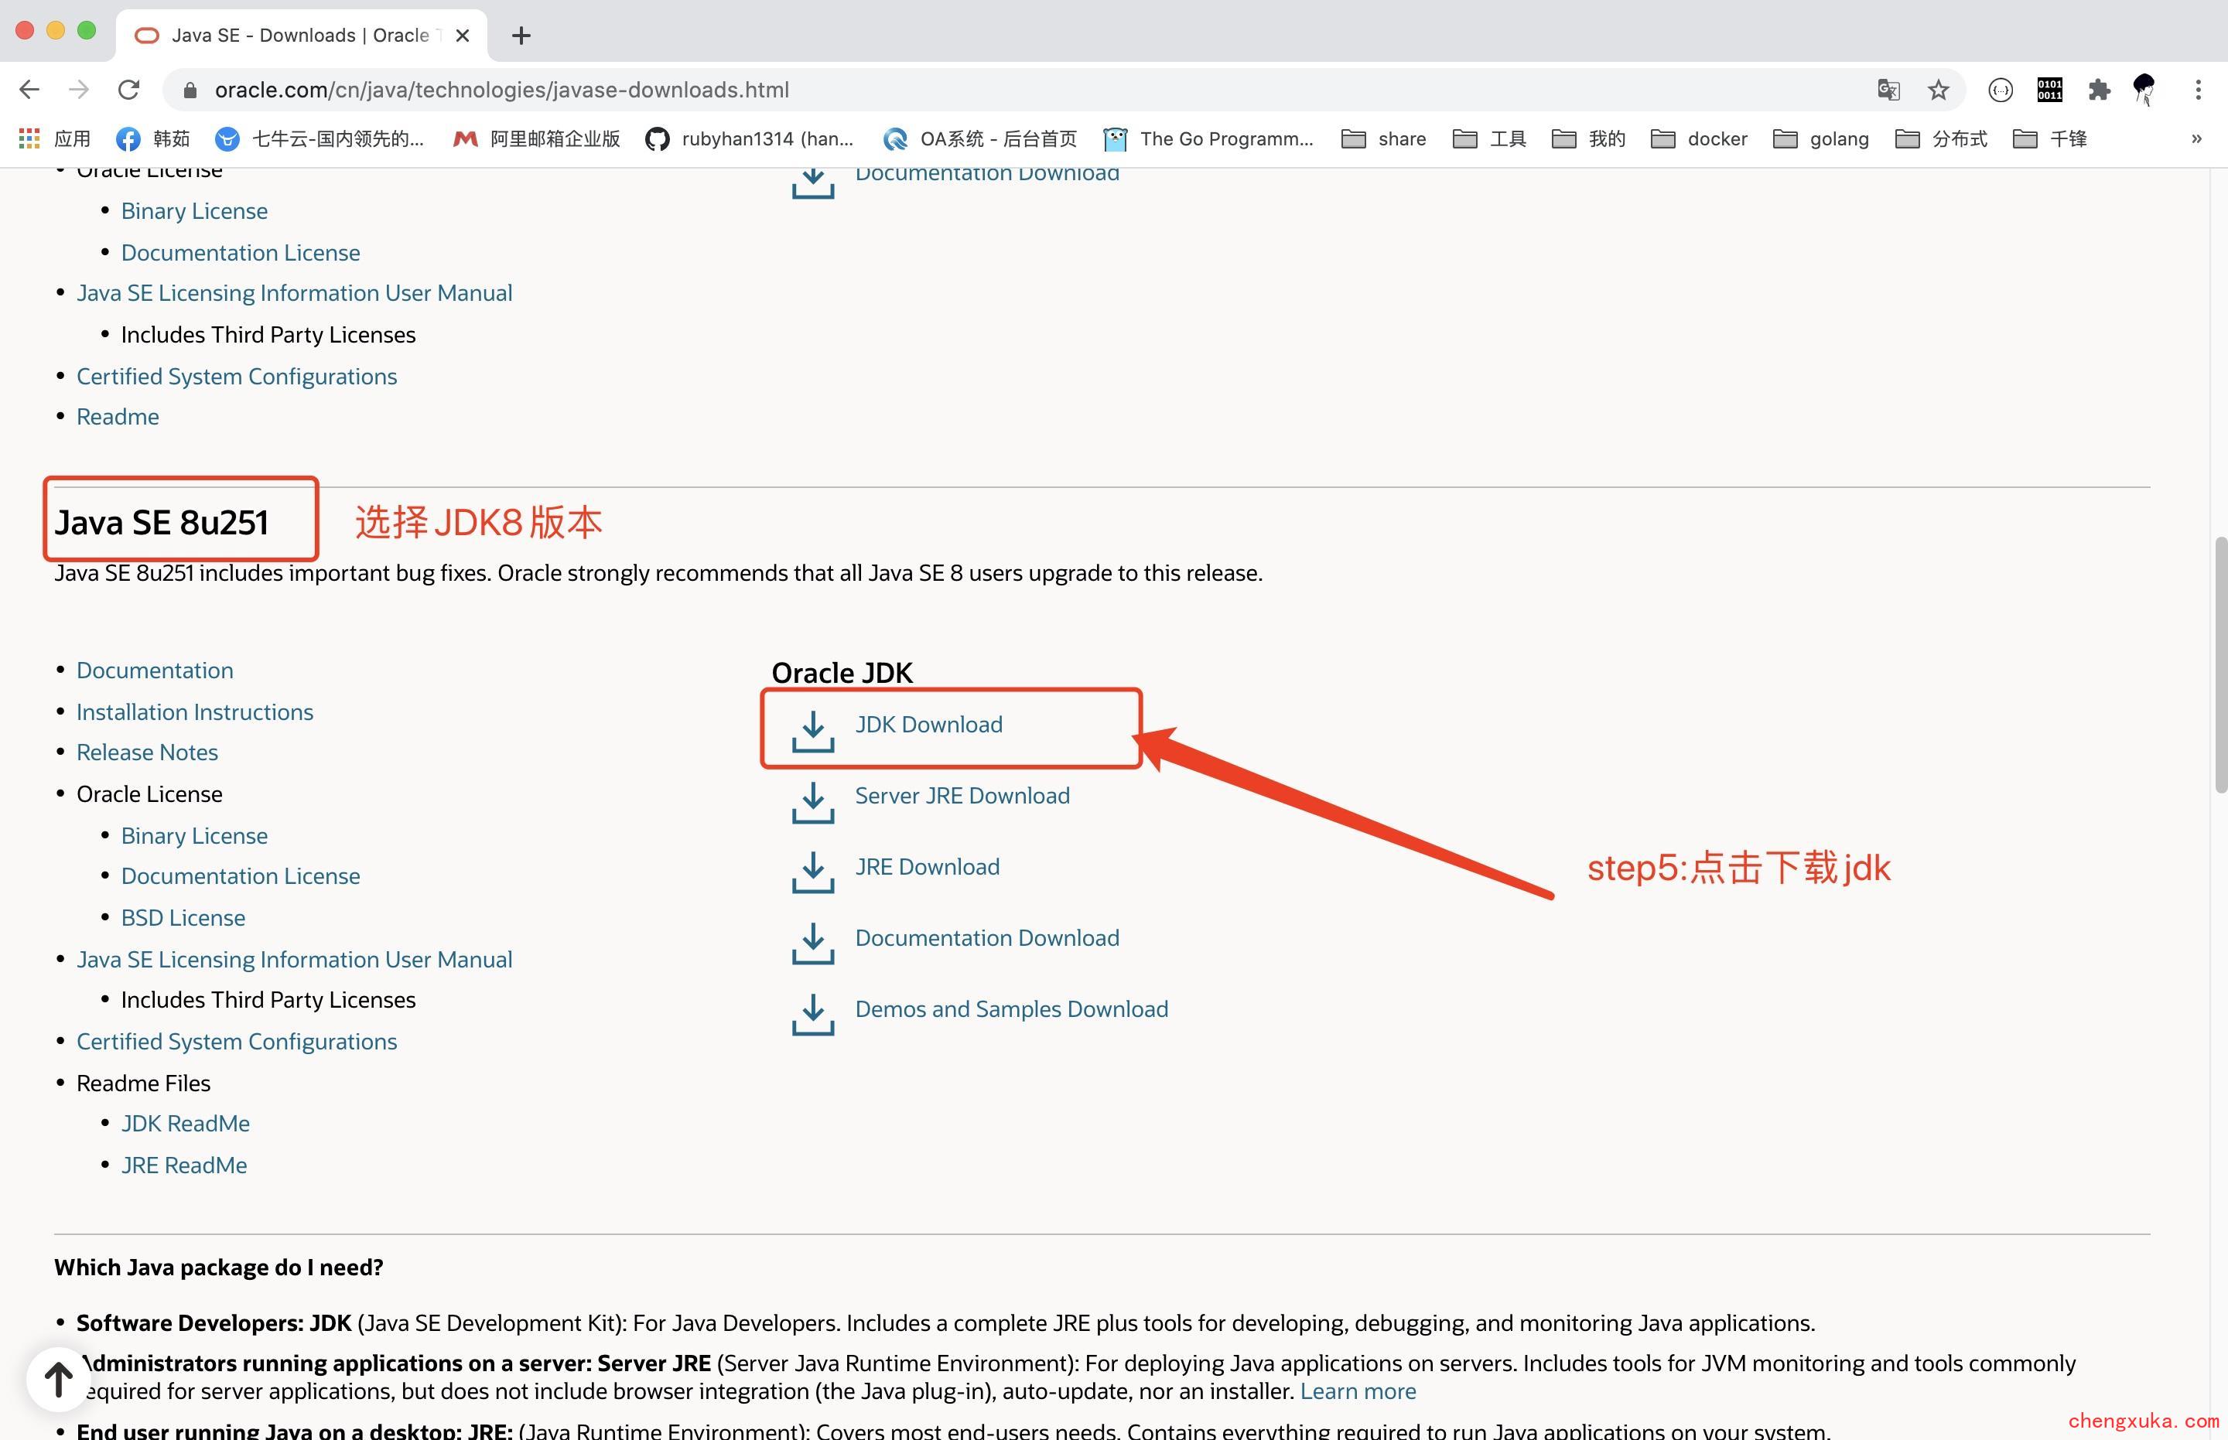Click Which Java package do I need? heading
2228x1440 pixels.
point(219,1268)
